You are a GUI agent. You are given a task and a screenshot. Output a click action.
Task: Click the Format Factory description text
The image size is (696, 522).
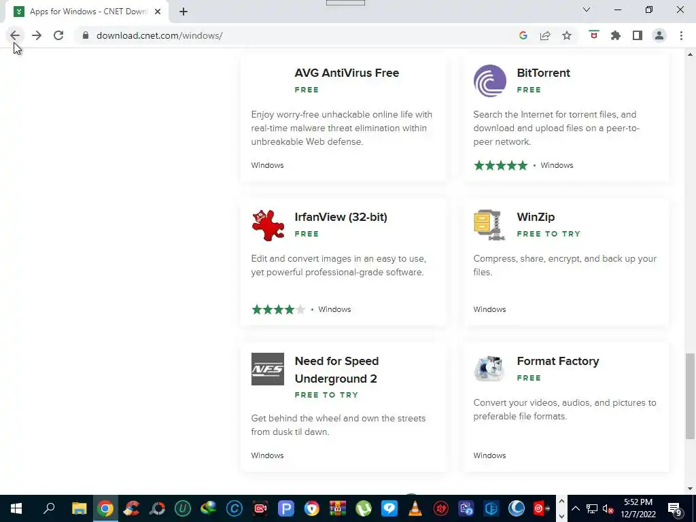click(565, 410)
